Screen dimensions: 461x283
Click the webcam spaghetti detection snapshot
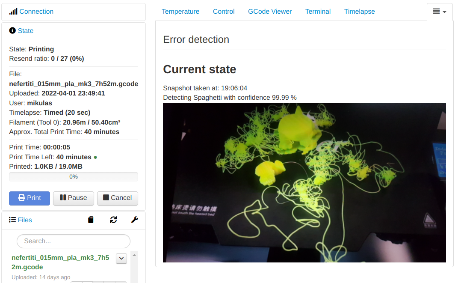click(x=304, y=183)
